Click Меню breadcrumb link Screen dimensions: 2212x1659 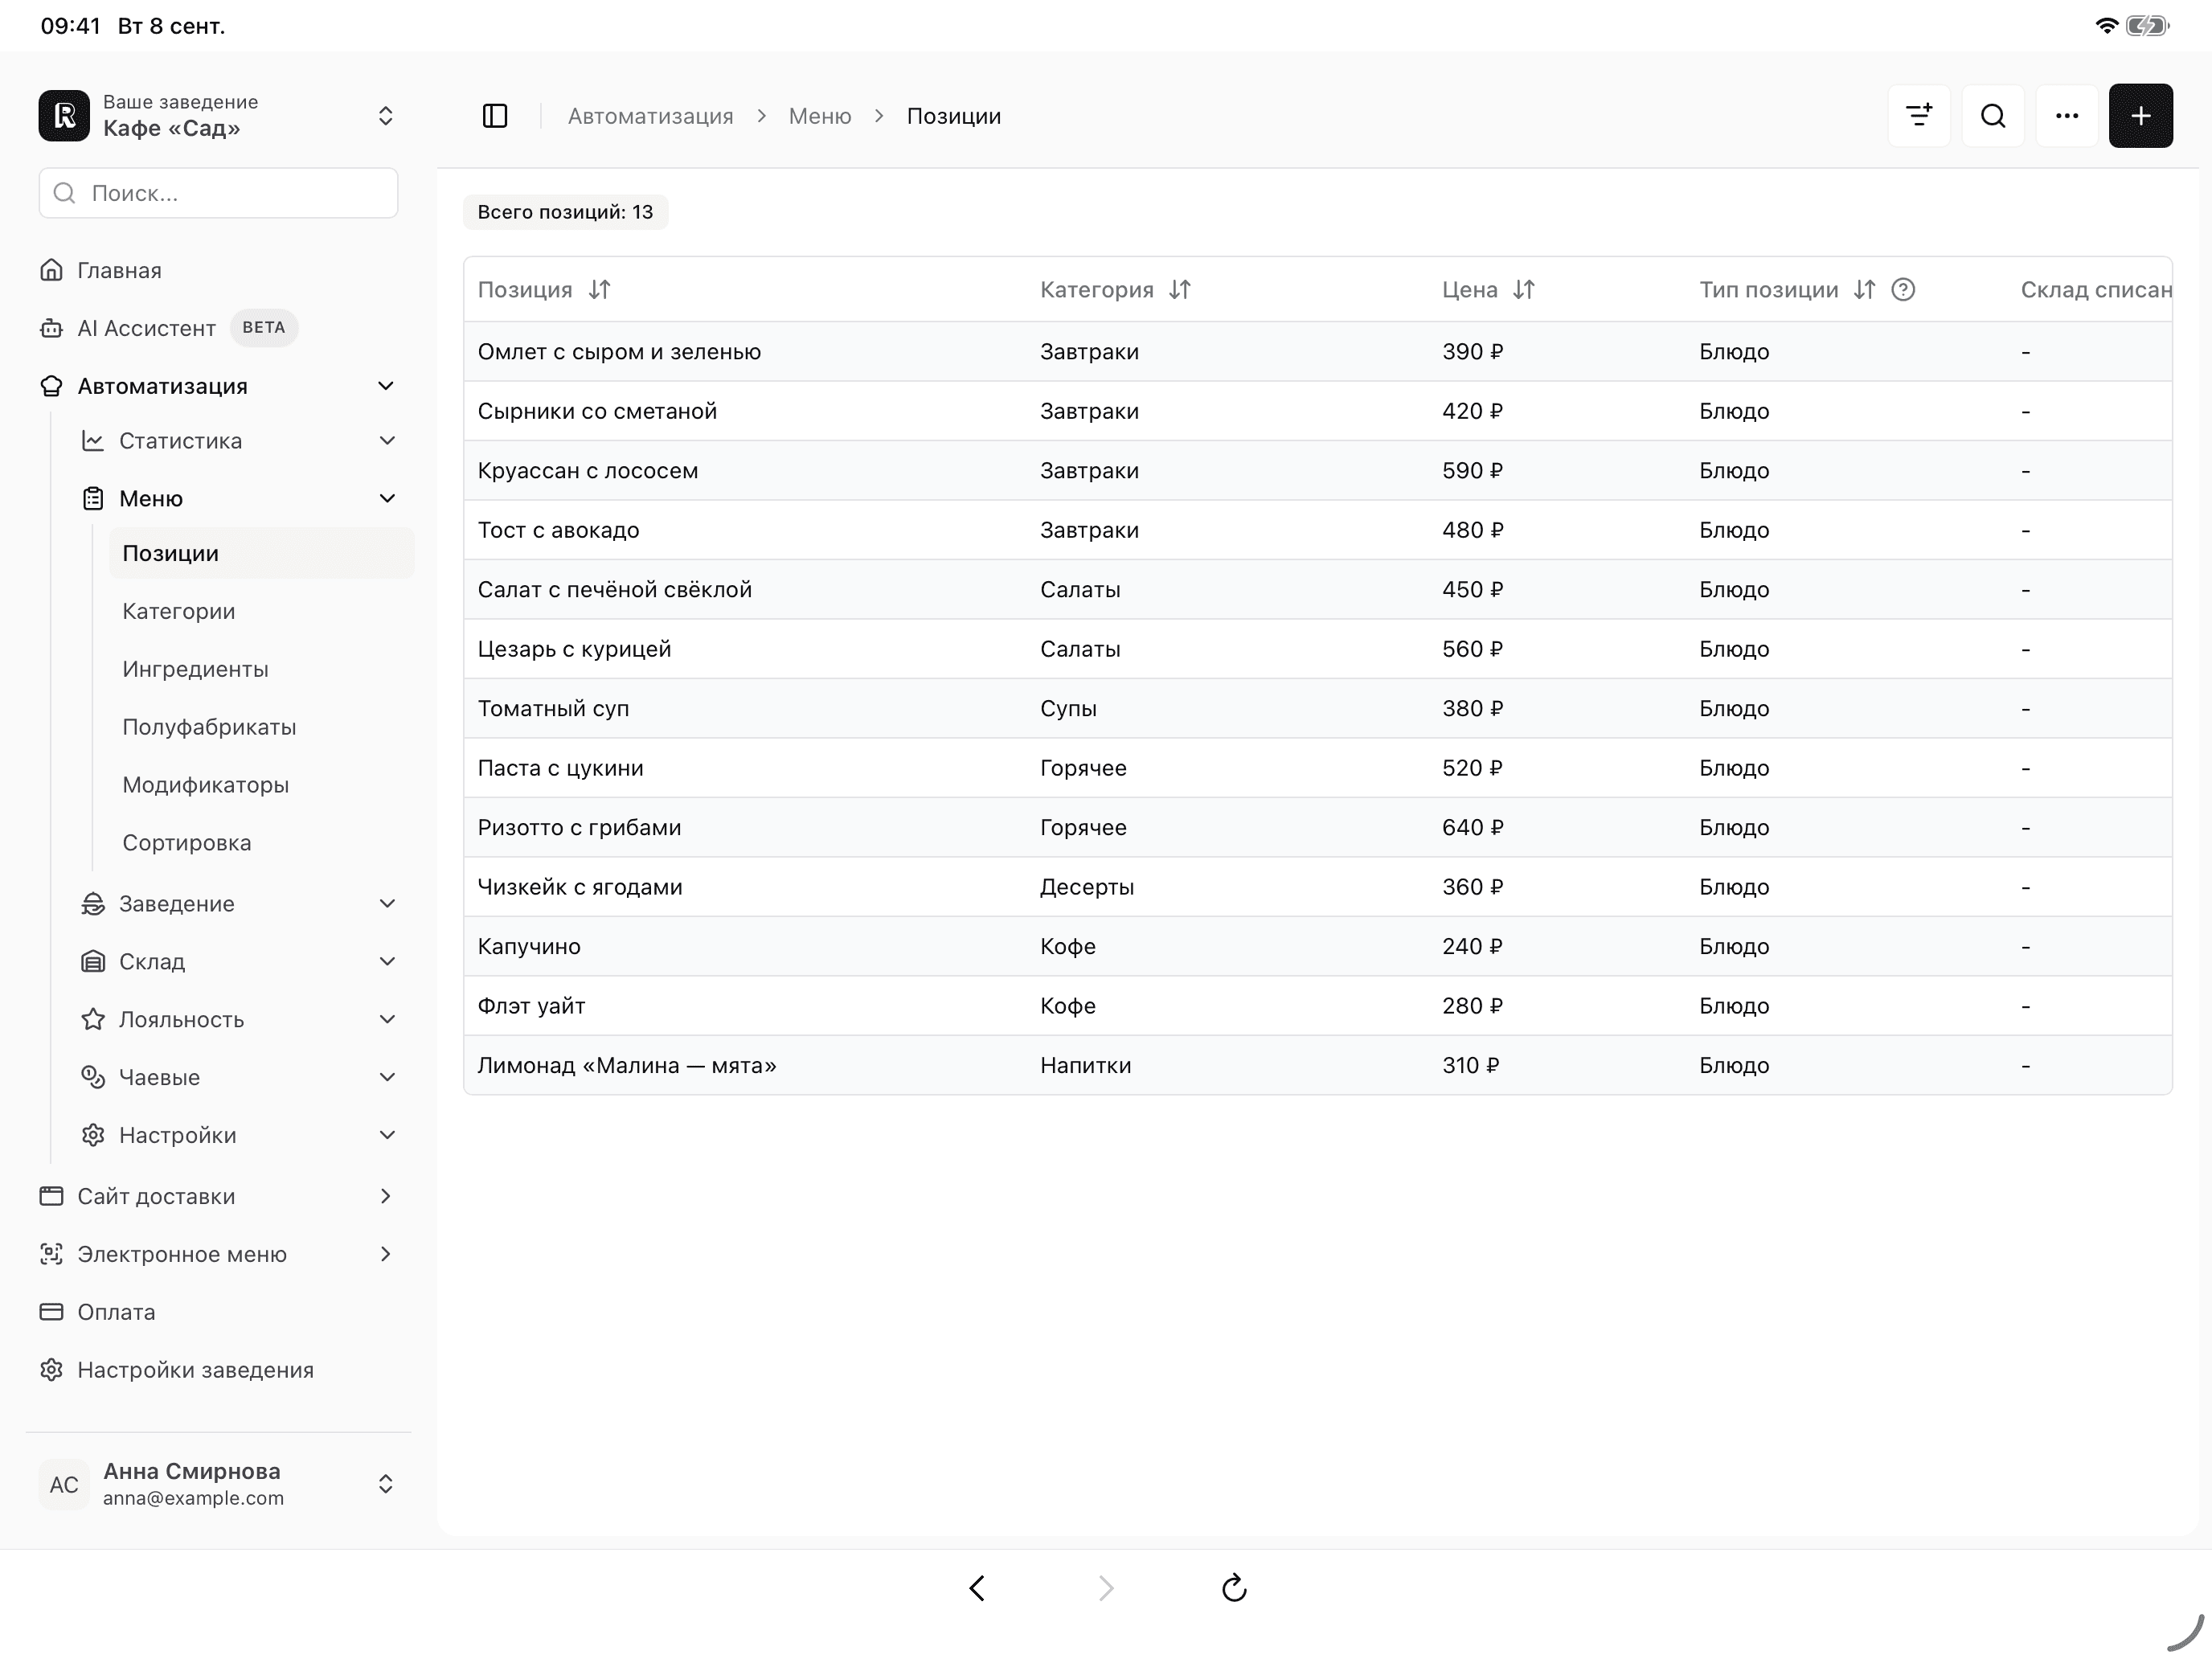820,116
